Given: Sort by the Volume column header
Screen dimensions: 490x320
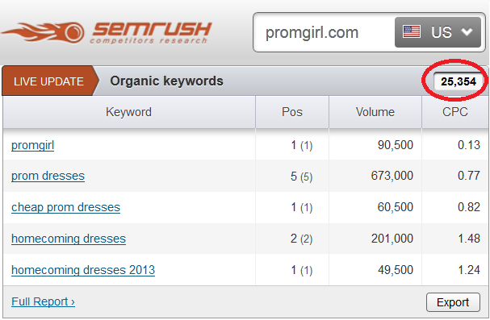Looking at the screenshot, I should click(x=375, y=112).
